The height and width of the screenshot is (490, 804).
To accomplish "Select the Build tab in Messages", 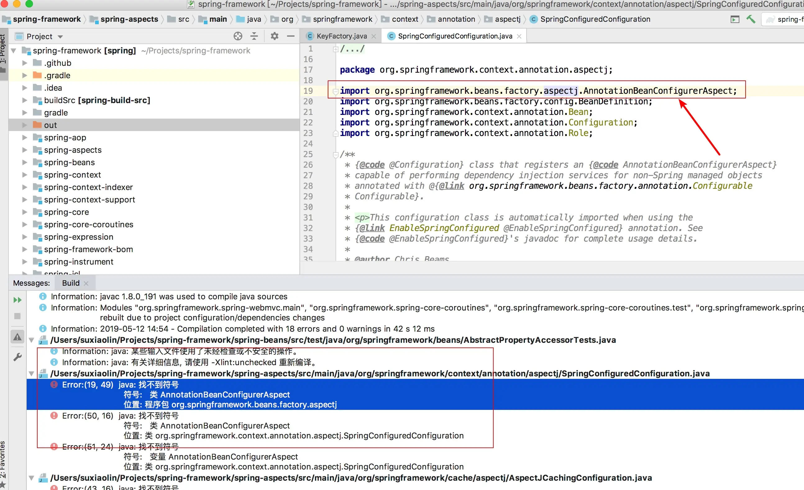I will 71,283.
